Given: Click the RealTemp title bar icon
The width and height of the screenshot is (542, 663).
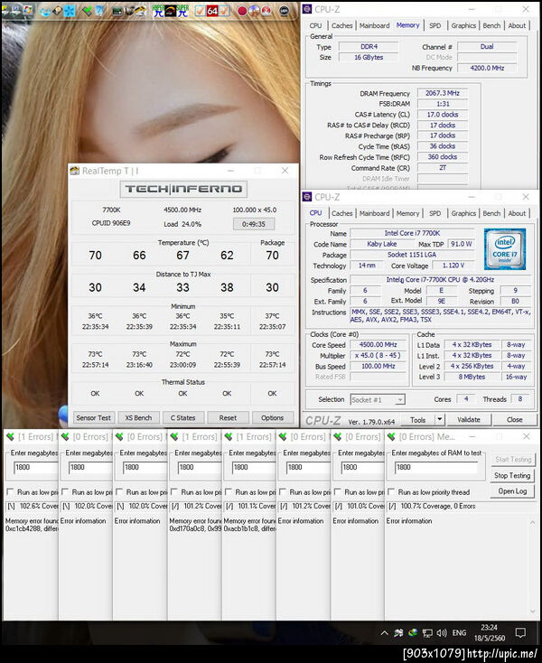Looking at the screenshot, I should pos(75,171).
